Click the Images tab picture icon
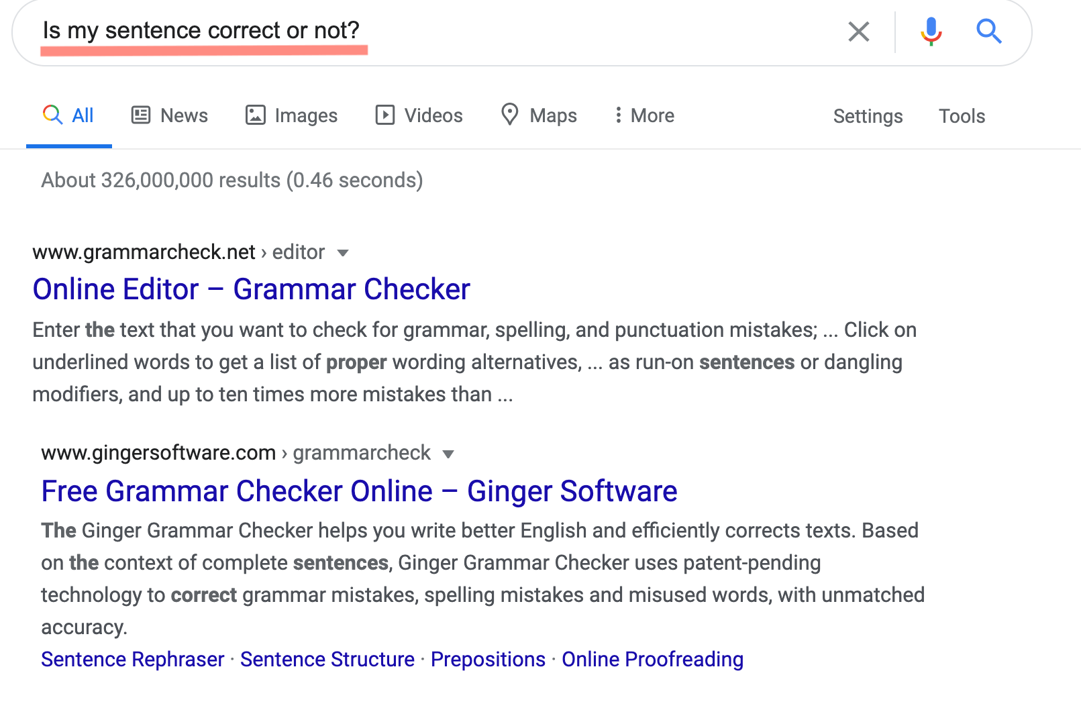The image size is (1081, 714). (256, 115)
